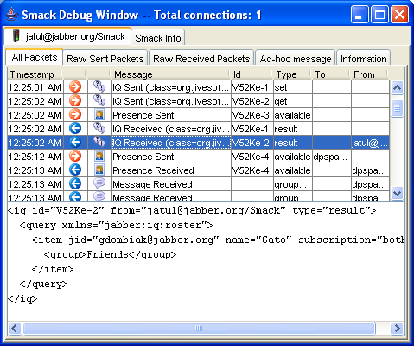Click IQ icon in V52Ke-1 result row
The height and width of the screenshot is (346, 414).
coord(99,128)
